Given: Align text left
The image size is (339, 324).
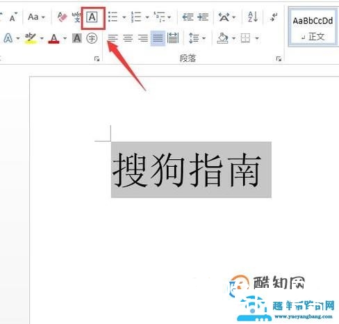Looking at the screenshot, I should [x=113, y=38].
